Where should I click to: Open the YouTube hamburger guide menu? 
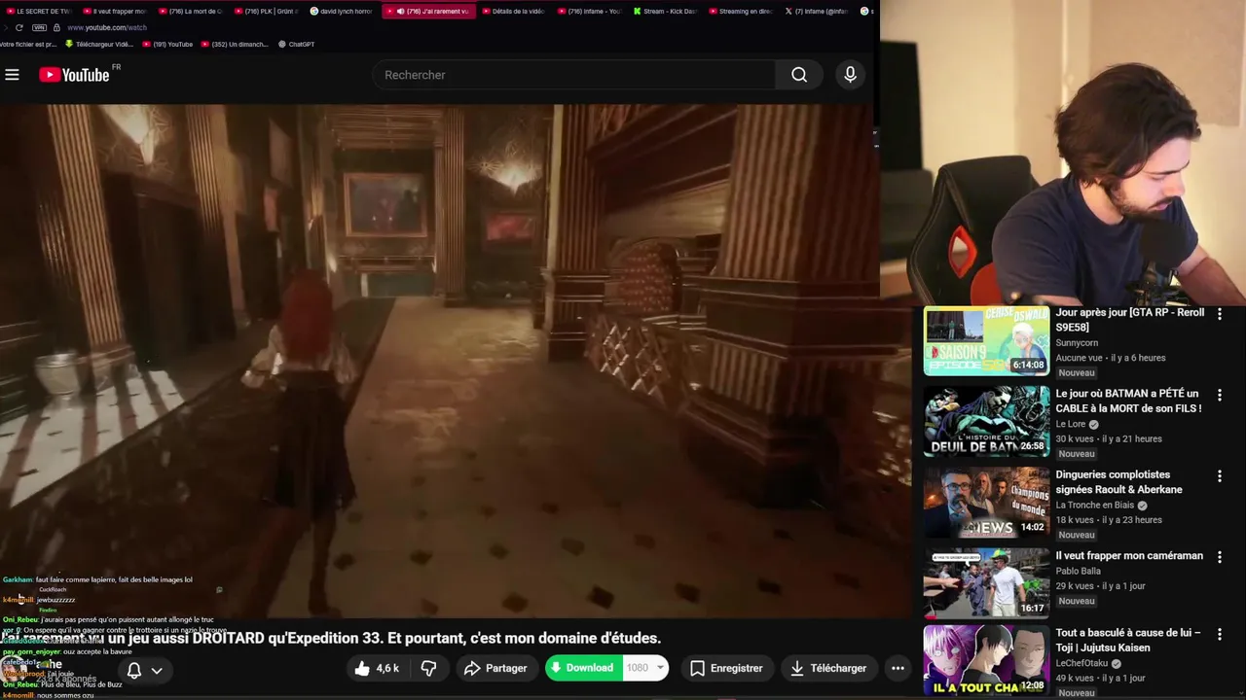coord(12,75)
